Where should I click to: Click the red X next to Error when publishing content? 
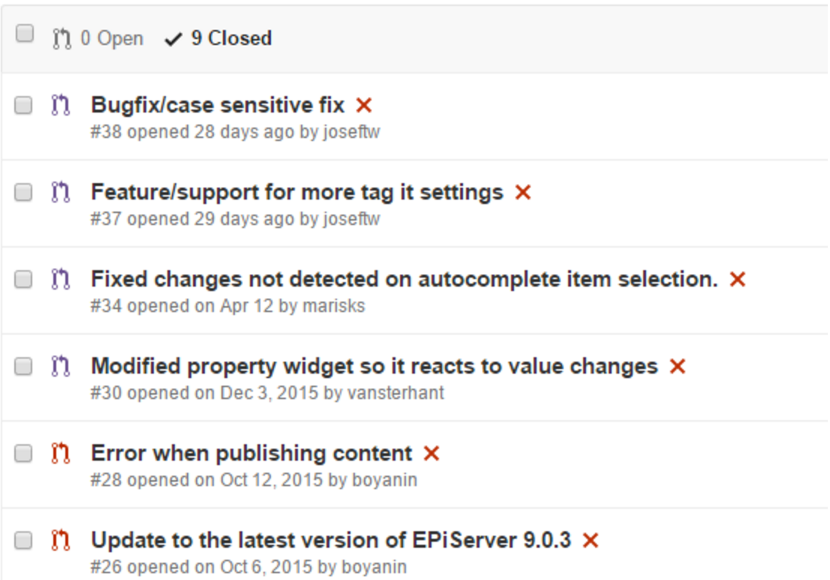point(432,453)
